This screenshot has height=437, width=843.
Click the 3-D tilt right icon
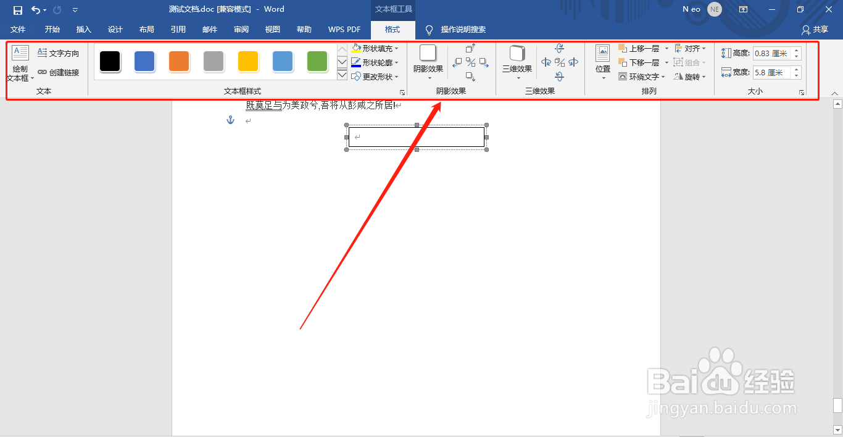click(573, 62)
